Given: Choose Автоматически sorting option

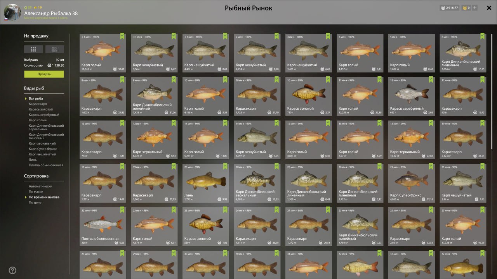Looking at the screenshot, I should [40, 186].
